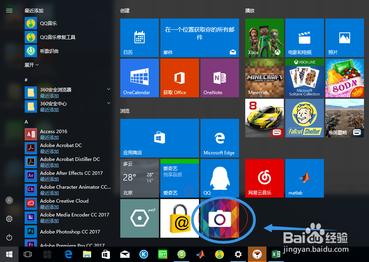Open the Candy Crush Soda tile
The height and width of the screenshot is (262, 369).
(345, 78)
